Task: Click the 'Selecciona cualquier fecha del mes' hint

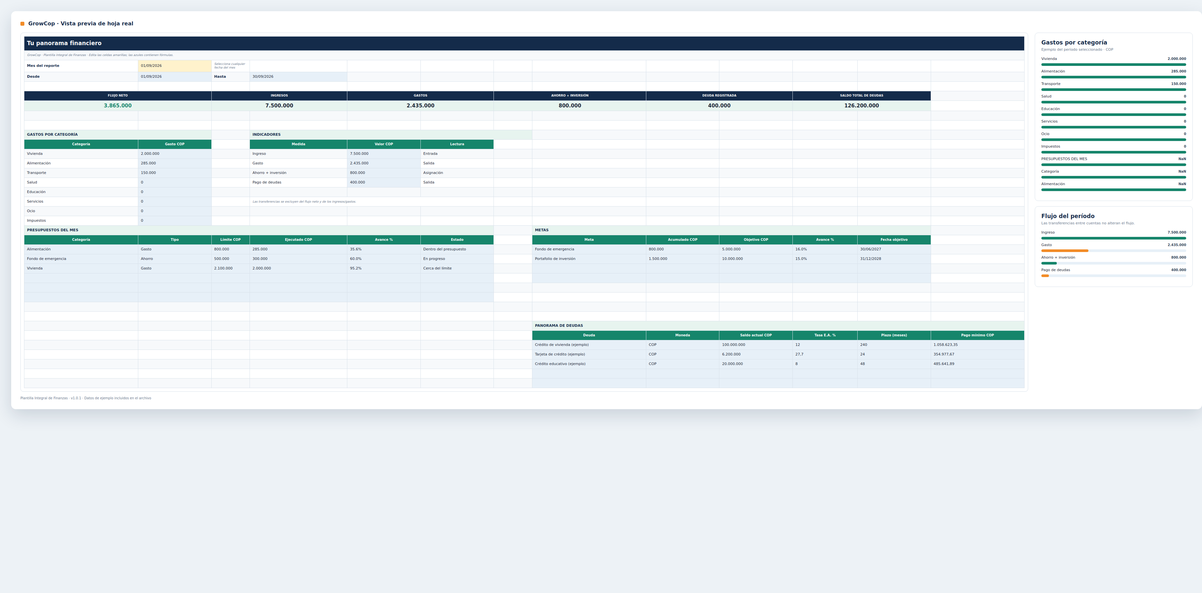Action: [230, 66]
